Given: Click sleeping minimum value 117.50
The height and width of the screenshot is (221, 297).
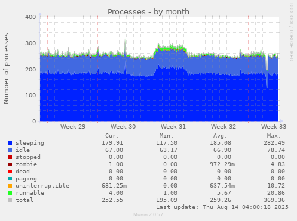Looking at the screenshot, I should click(167, 143).
